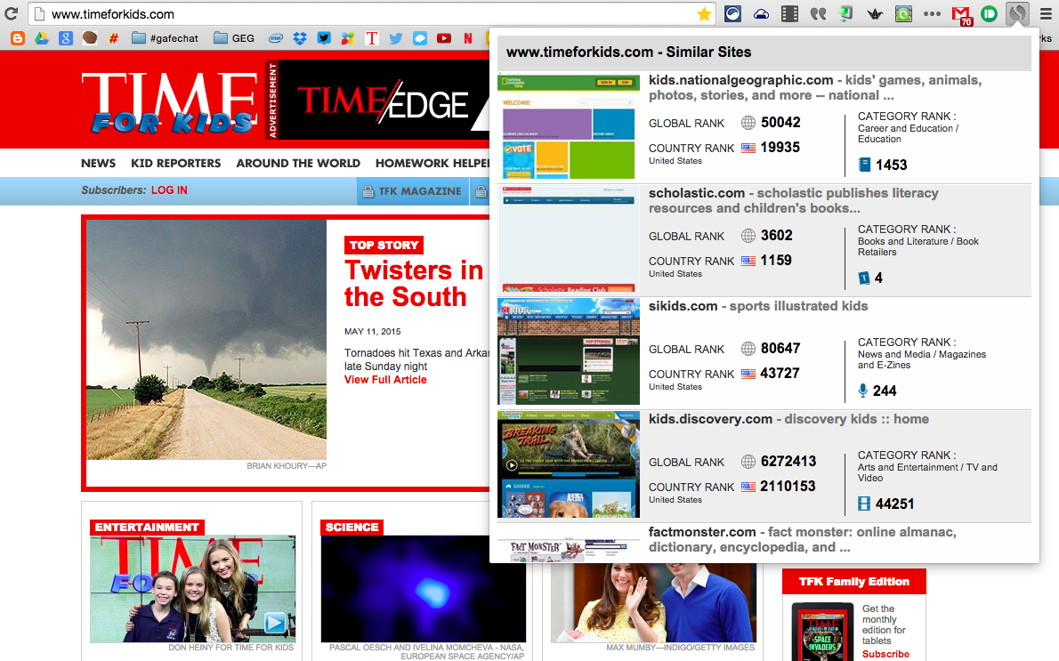Viewport: 1059px width, 661px height.
Task: Click kids.discovery.com country rank 2110153
Action: (788, 486)
